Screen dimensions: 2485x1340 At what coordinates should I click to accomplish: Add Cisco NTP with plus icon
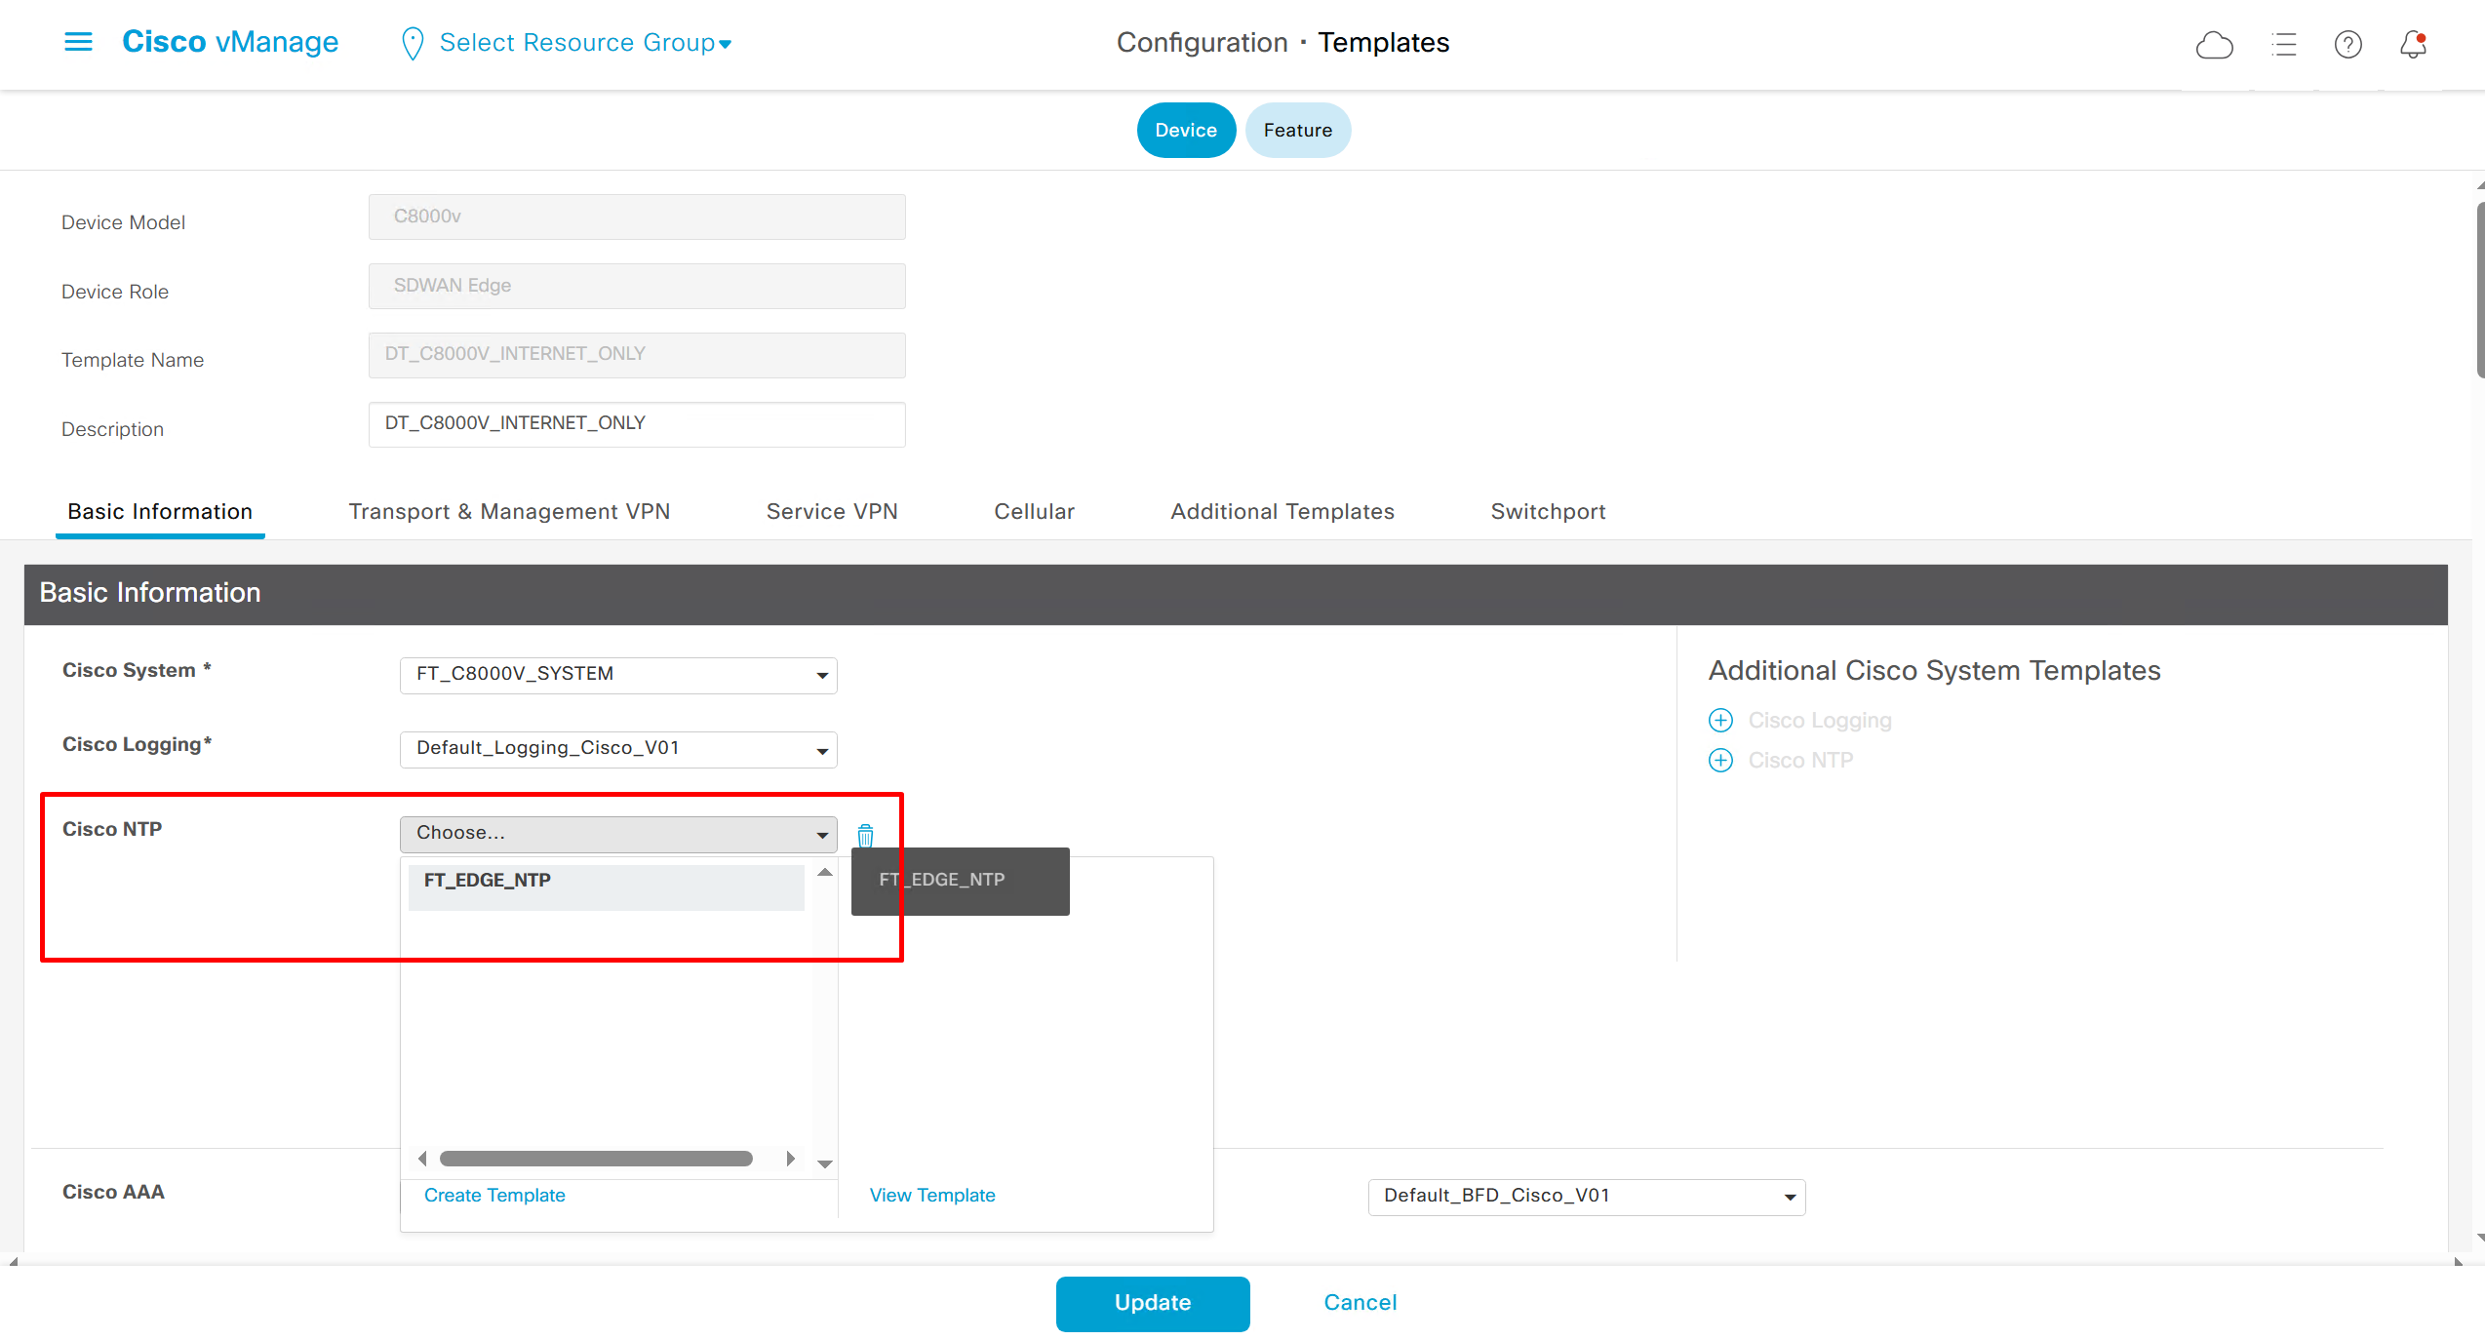(x=1720, y=761)
